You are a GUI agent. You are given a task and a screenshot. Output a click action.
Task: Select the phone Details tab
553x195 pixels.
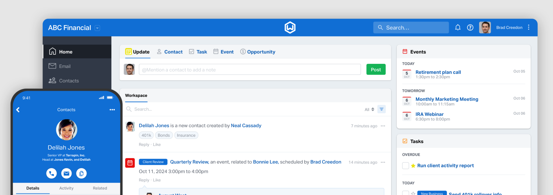click(x=33, y=188)
